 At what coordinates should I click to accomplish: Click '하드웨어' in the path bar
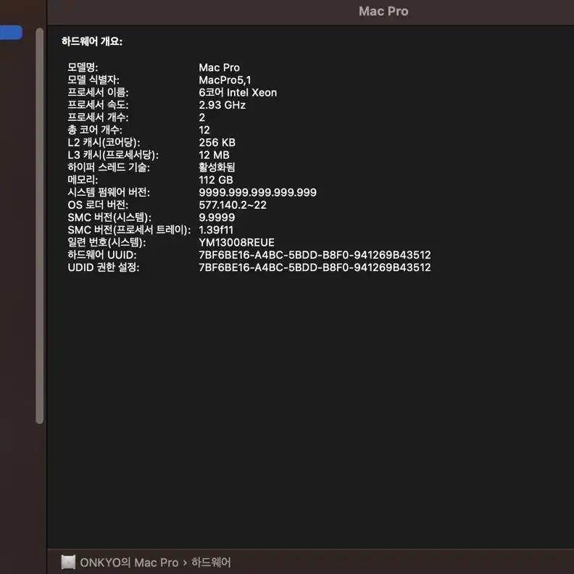pos(211,562)
